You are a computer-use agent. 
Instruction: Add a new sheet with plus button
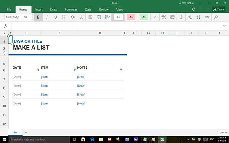click(x=26, y=132)
